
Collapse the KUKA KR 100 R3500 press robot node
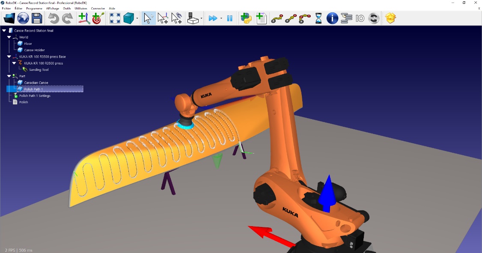(14, 63)
